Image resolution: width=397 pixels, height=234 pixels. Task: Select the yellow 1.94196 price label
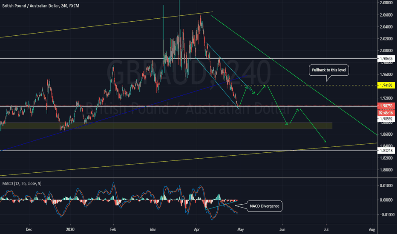coord(386,85)
